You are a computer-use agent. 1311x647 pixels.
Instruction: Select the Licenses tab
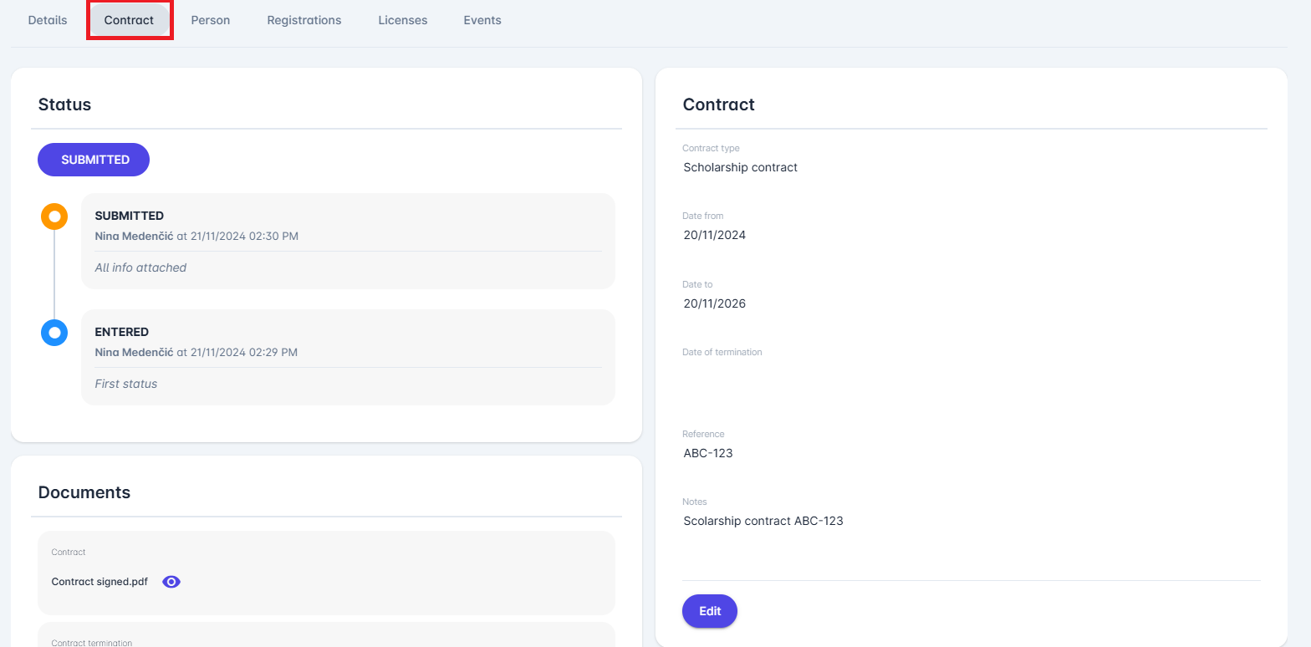point(402,20)
